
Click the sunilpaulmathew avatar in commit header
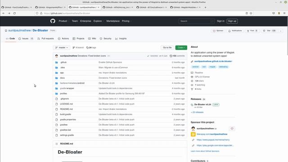coord(57,56)
